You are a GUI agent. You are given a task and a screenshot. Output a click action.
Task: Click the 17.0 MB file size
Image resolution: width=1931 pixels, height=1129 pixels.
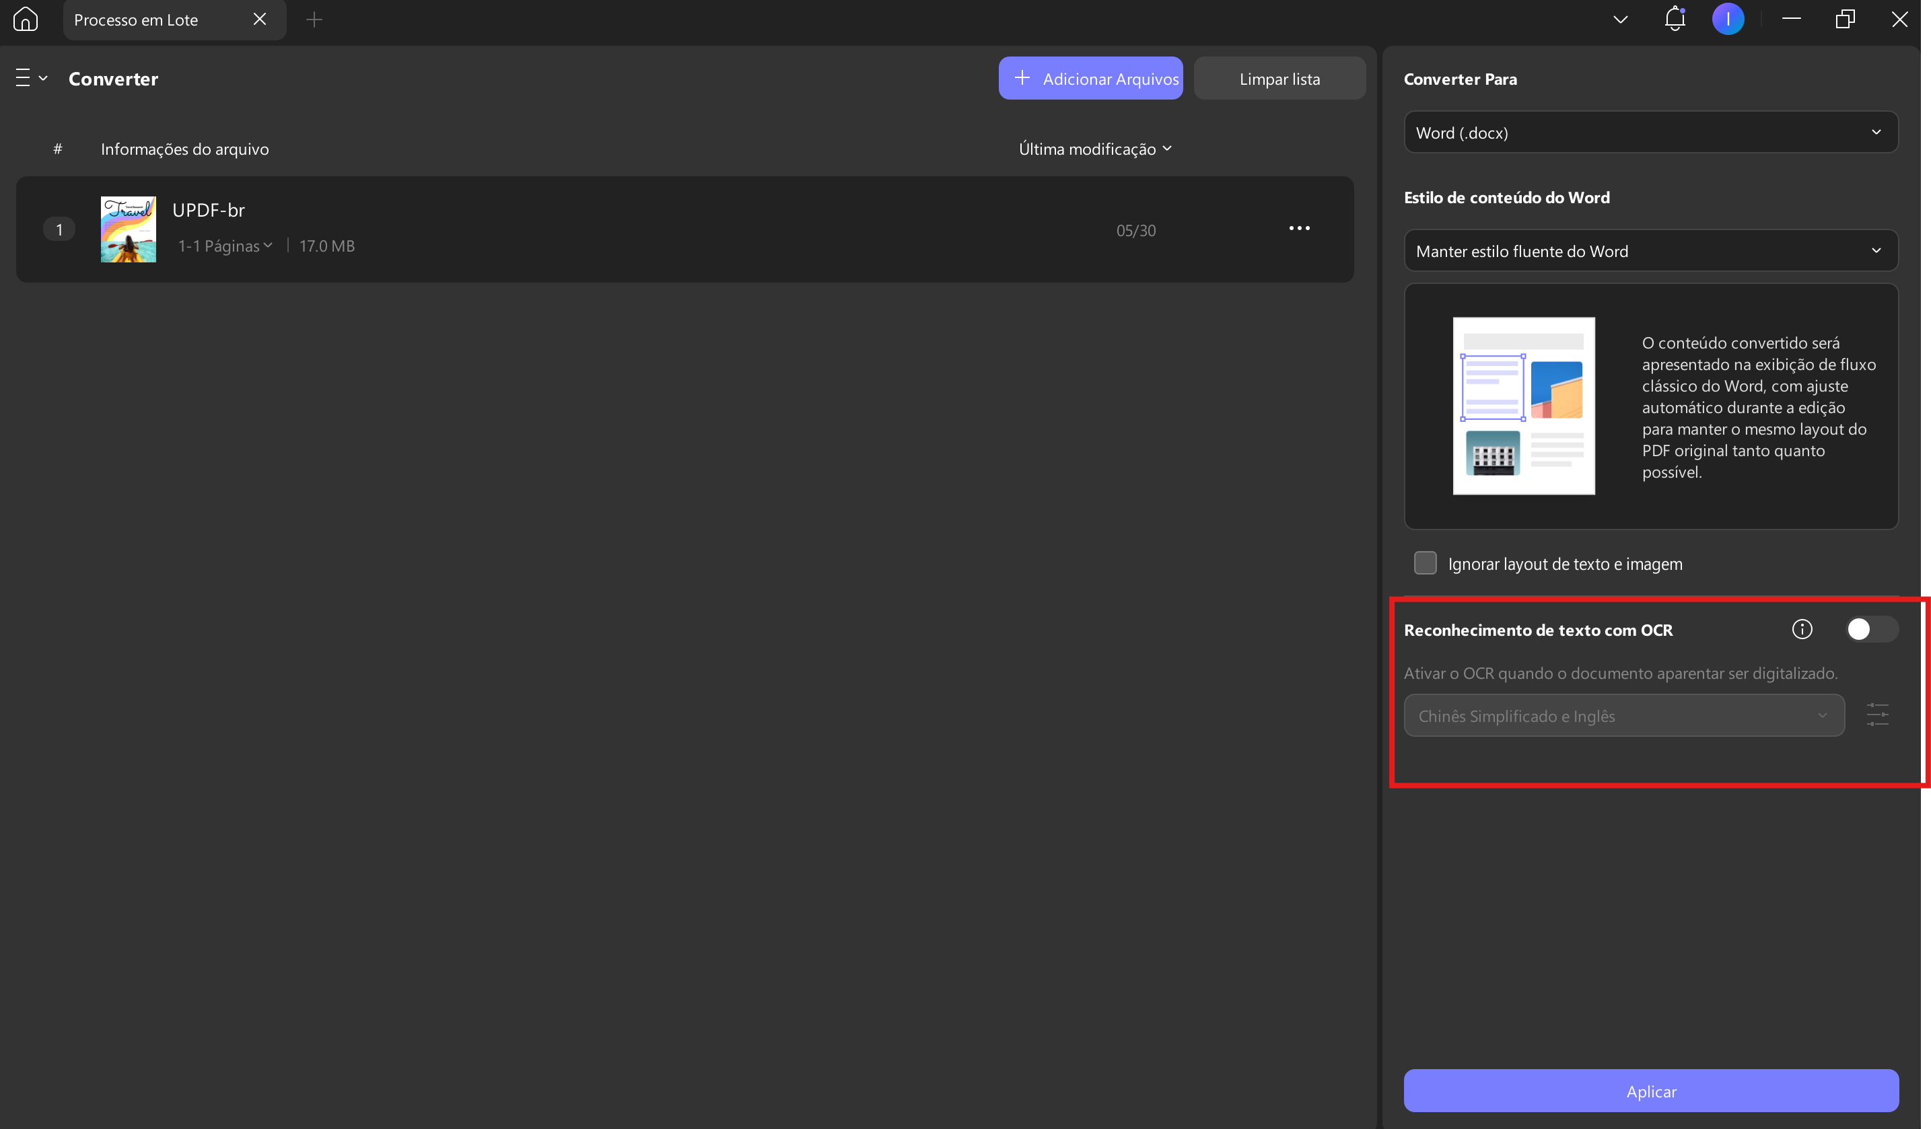326,246
